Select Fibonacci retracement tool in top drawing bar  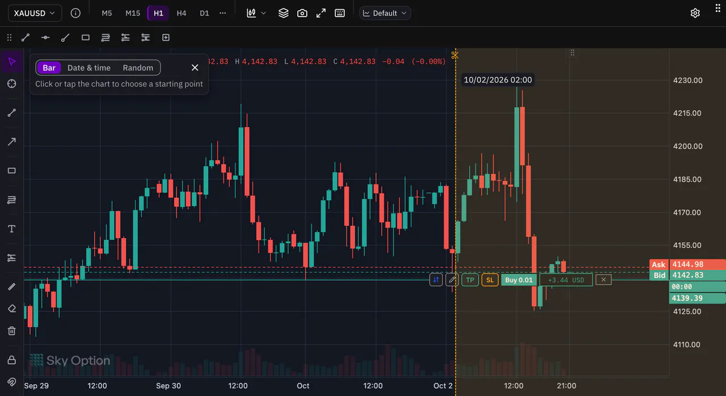click(x=105, y=37)
